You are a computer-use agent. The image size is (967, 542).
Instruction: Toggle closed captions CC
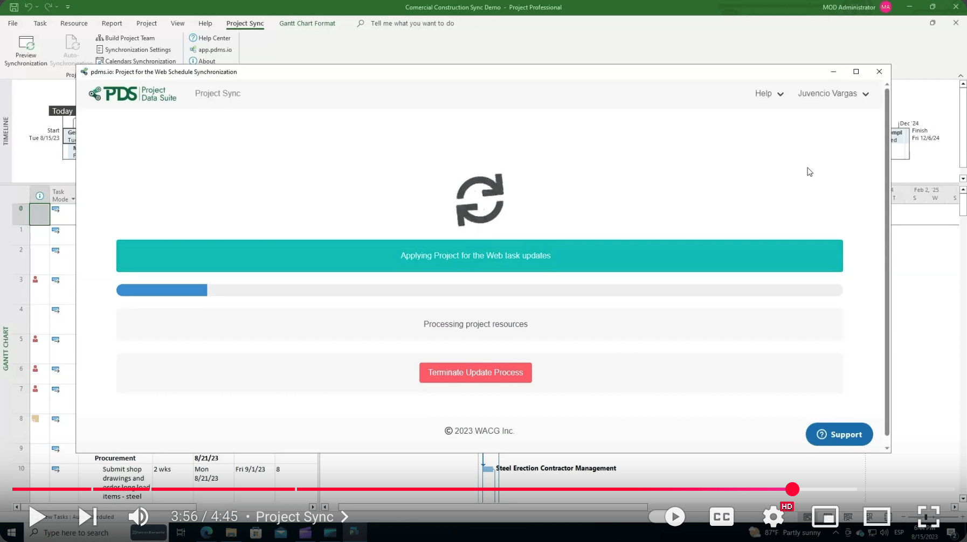click(x=722, y=517)
